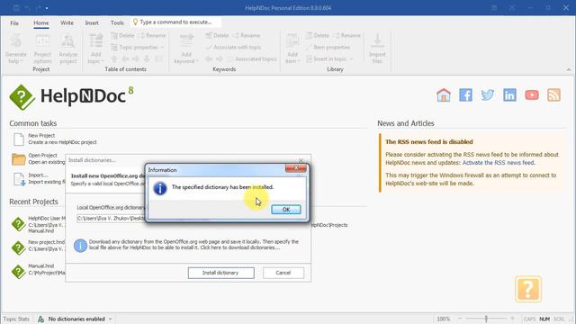Viewport: 576px width, 324px height.
Task: Open the Manual.hnd recent project
Action: (38, 269)
